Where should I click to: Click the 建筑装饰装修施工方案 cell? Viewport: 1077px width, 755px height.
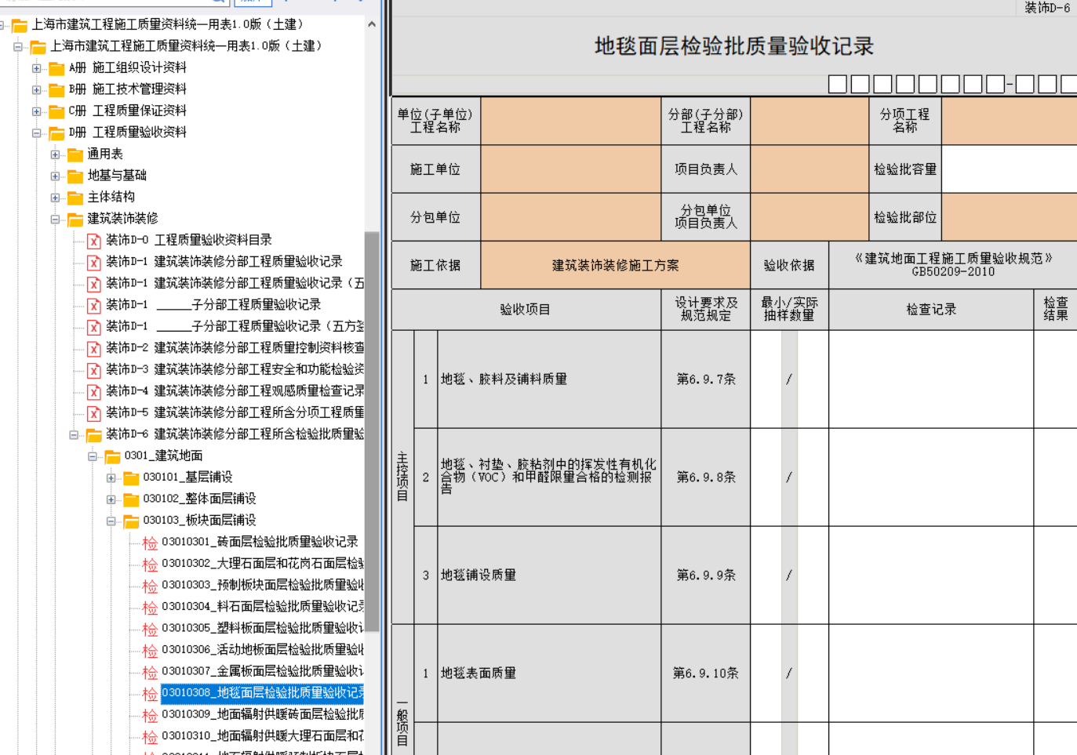tap(616, 266)
